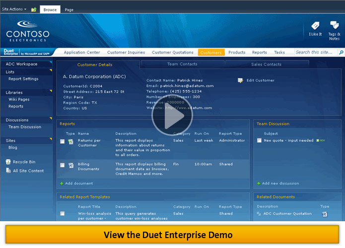Click the Billing Documents file icon
The height and width of the screenshot is (248, 345).
click(71, 165)
